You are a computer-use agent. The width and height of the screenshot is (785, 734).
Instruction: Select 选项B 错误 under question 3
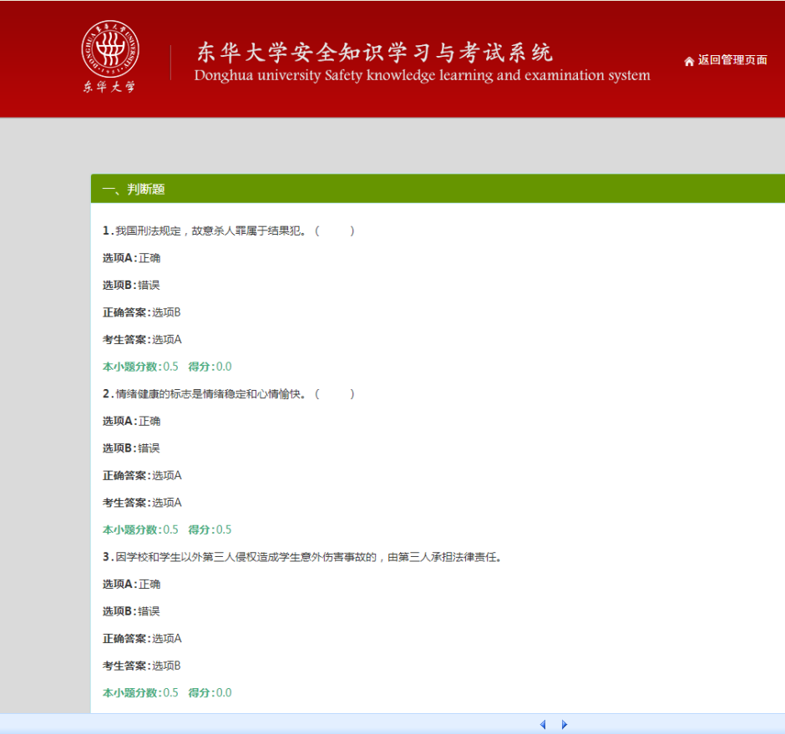[131, 611]
